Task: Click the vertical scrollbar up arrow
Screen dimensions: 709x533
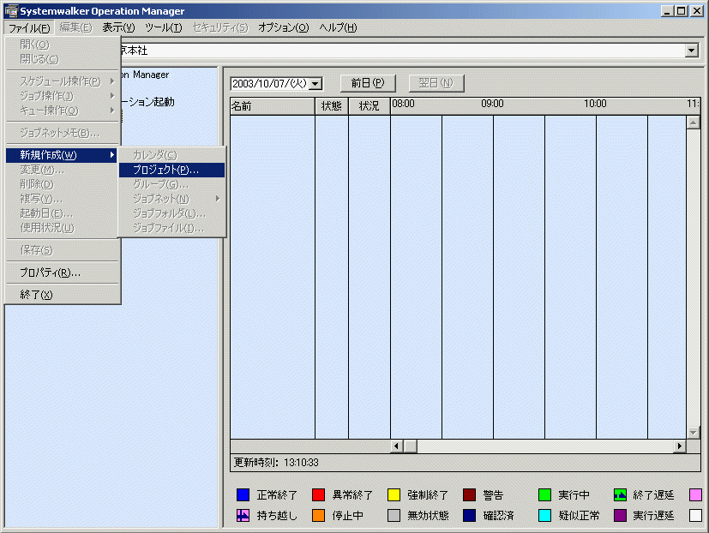Action: click(694, 122)
